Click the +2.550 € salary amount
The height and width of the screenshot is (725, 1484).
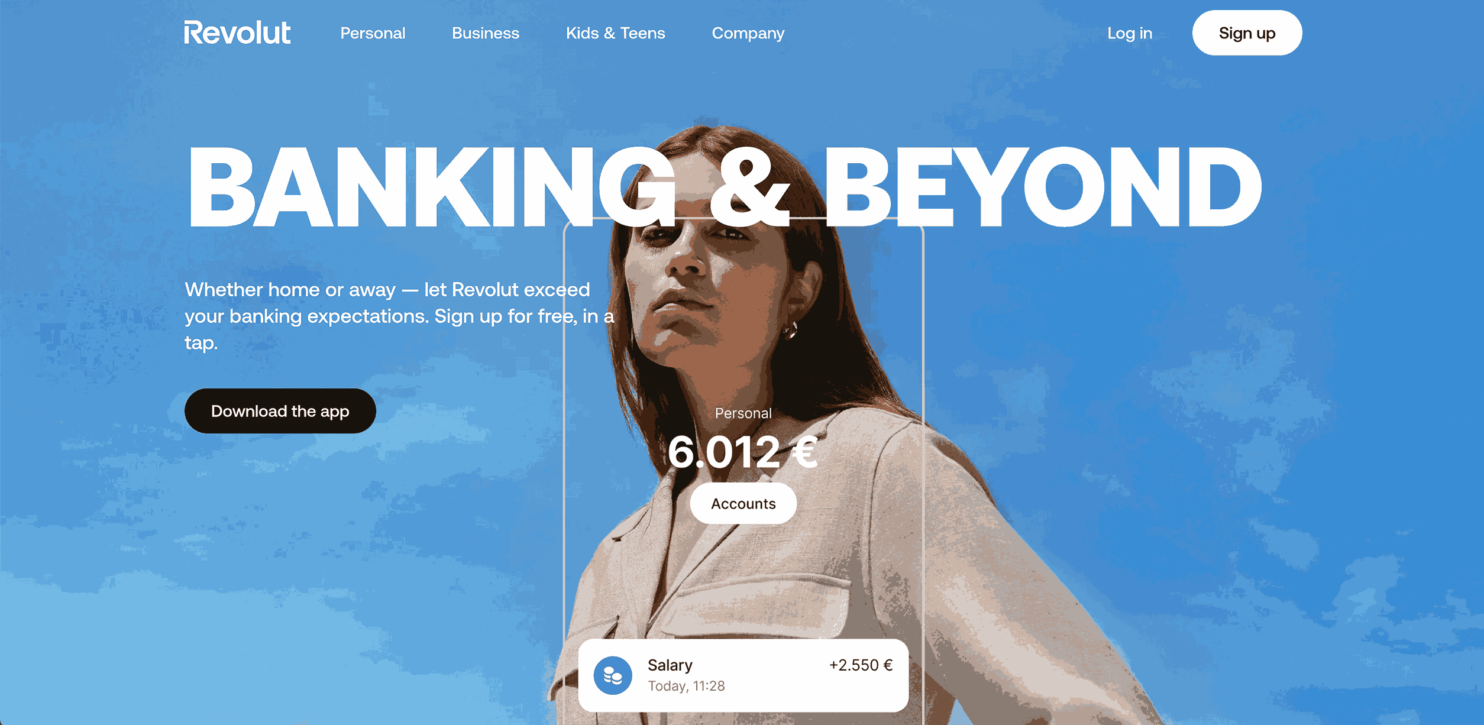(x=861, y=665)
